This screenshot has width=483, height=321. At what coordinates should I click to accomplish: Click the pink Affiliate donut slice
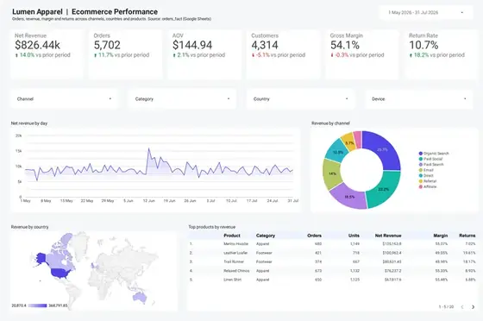click(x=358, y=139)
